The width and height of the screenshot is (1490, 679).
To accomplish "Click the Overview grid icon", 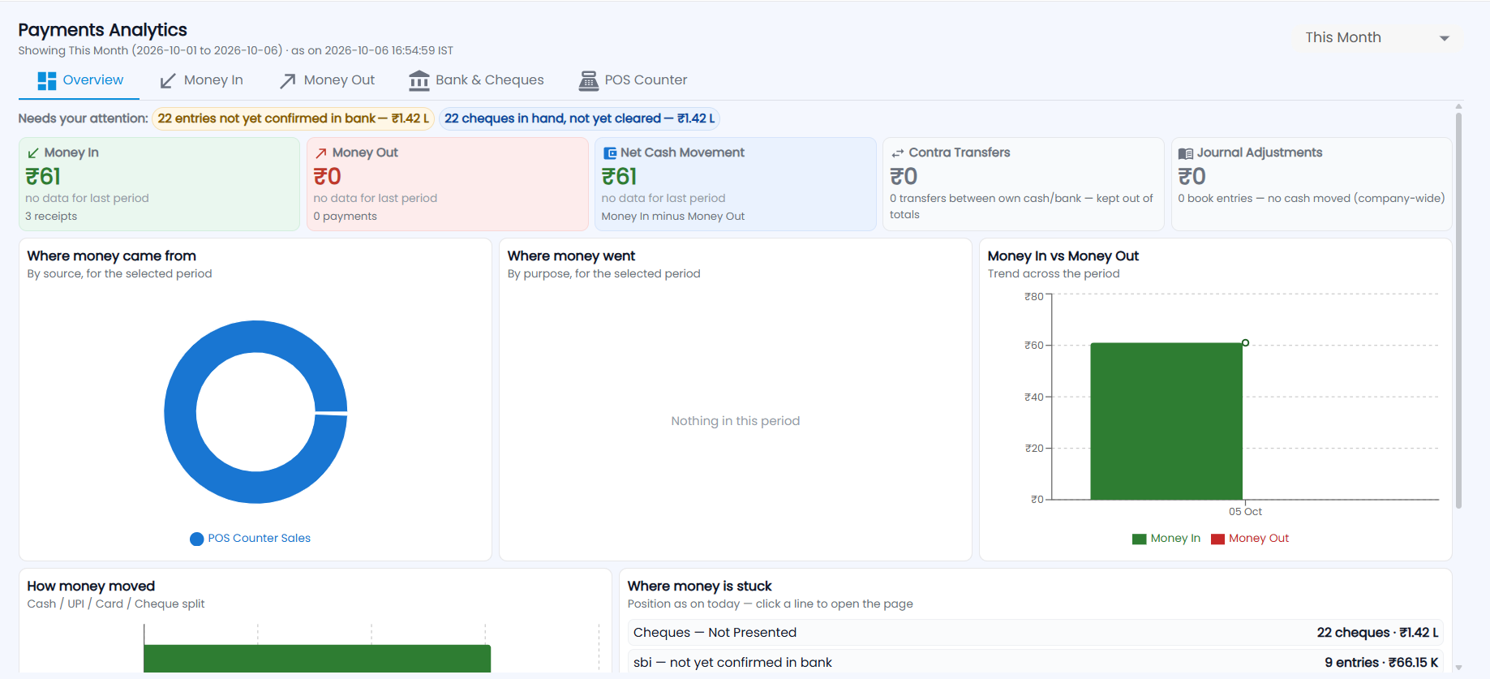I will pyautogui.click(x=47, y=80).
